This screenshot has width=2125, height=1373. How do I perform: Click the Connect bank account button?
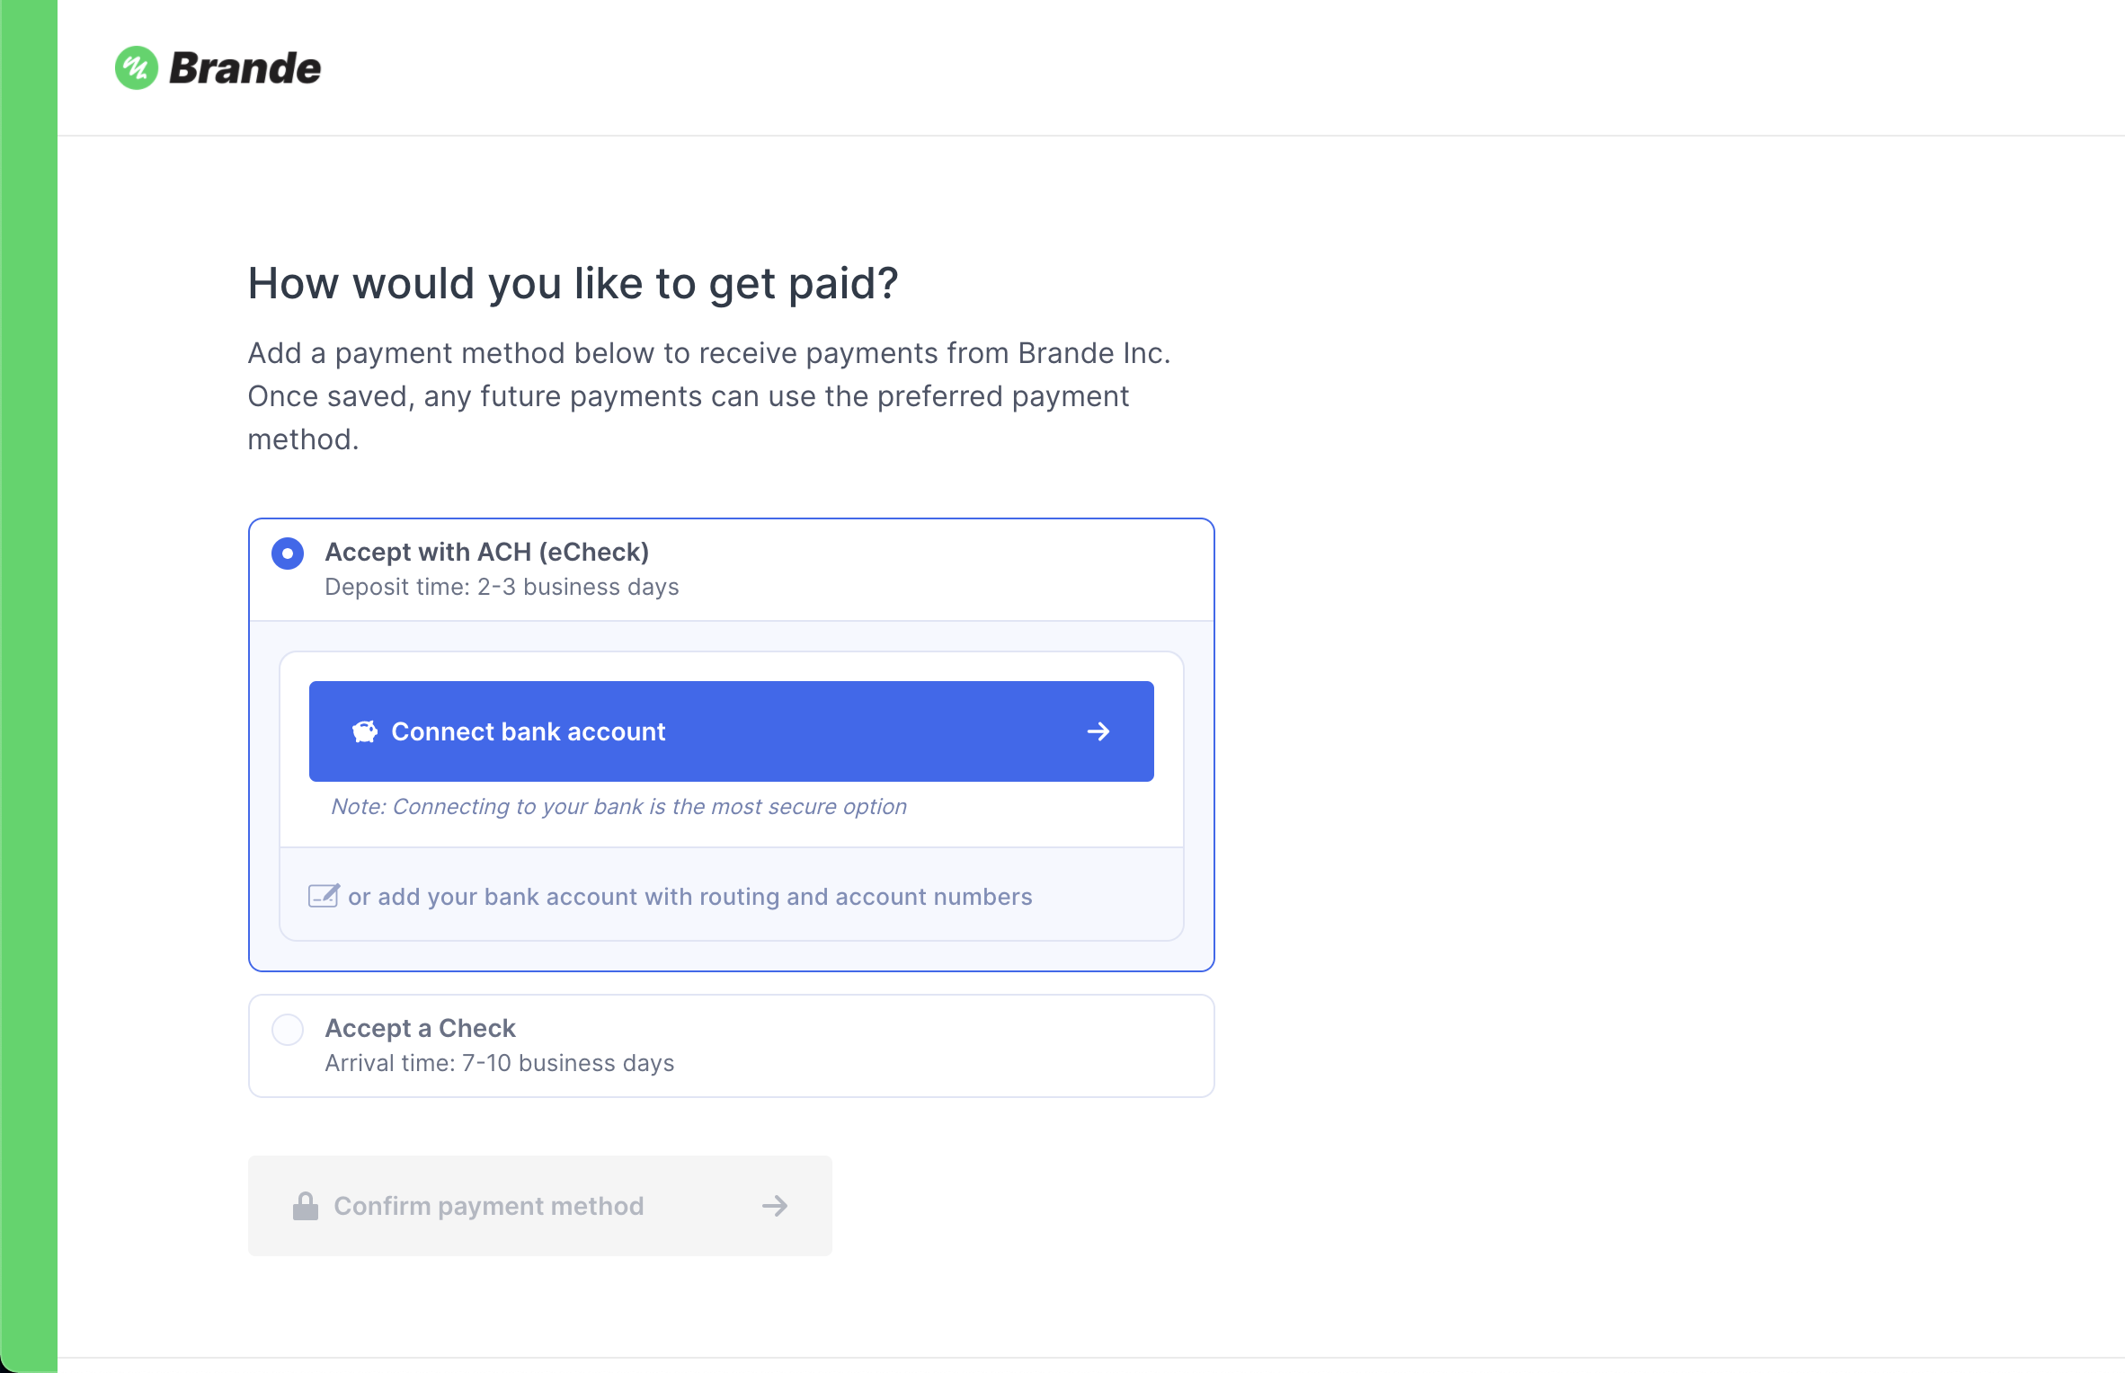[732, 731]
